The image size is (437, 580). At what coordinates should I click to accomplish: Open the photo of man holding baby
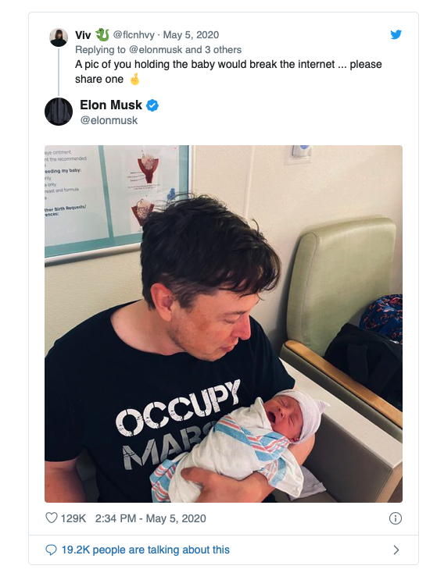[x=224, y=324]
